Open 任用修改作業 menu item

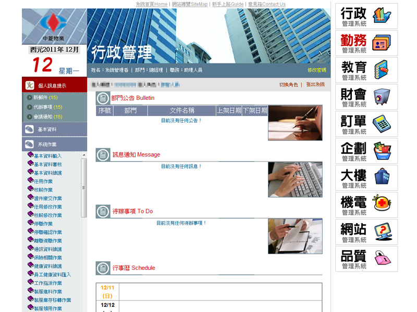(x=48, y=207)
